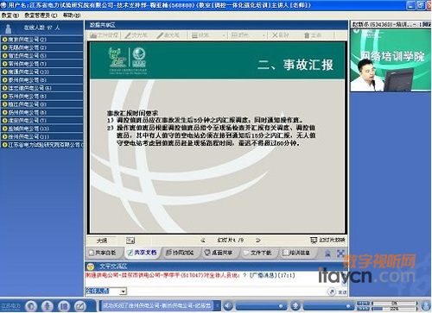Click the status message in the bottom bar
The image size is (432, 313).
(157, 306)
